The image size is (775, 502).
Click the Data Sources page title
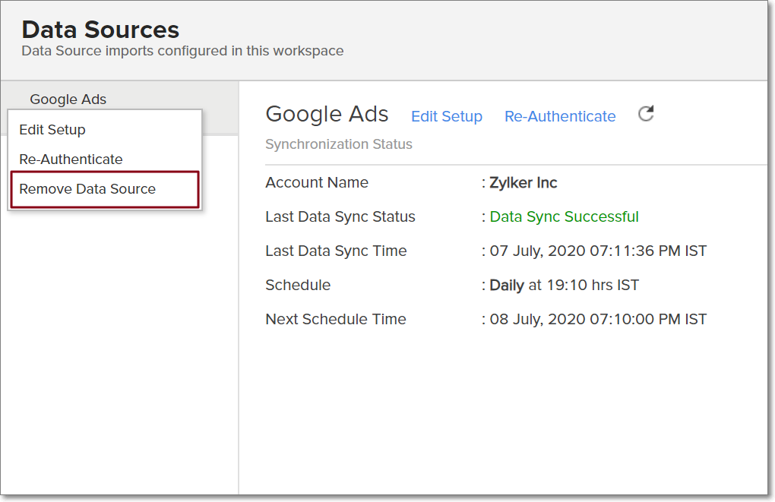coord(100,30)
